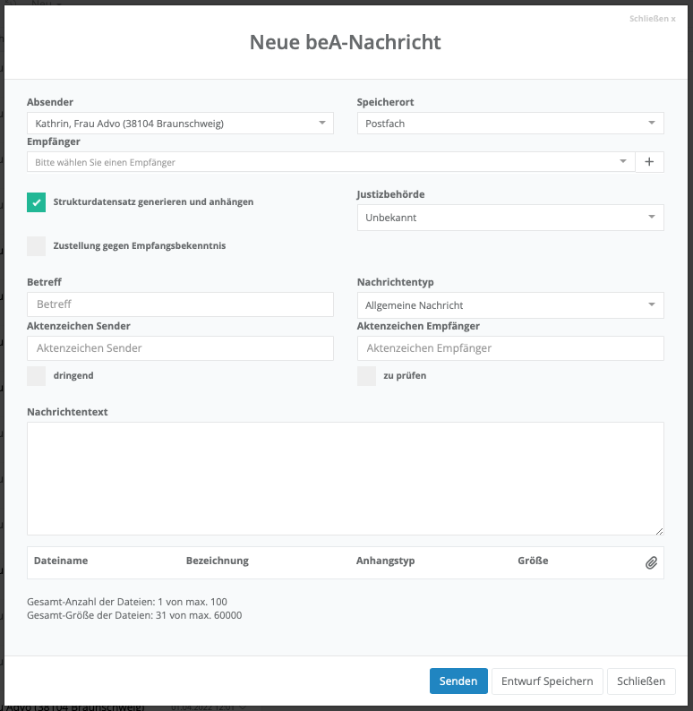Uncheck Strukturdatensatz generieren und anhängen
The width and height of the screenshot is (693, 711).
tap(36, 202)
